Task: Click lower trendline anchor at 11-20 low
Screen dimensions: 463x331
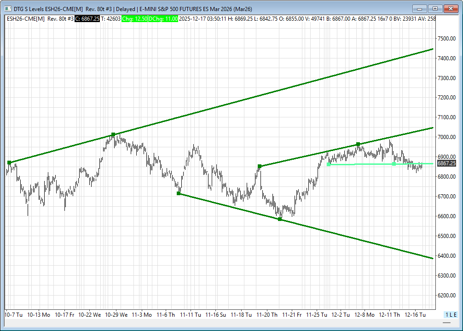Action: point(280,219)
